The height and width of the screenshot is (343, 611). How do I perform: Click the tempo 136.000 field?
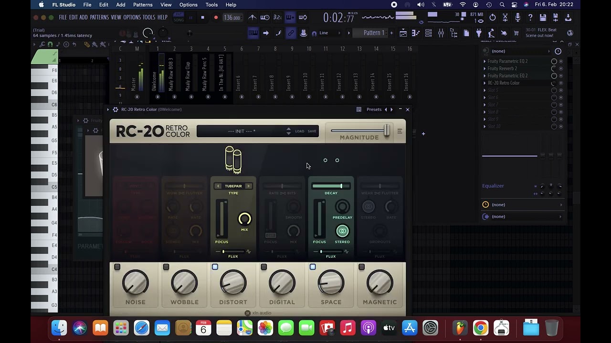coord(232,18)
